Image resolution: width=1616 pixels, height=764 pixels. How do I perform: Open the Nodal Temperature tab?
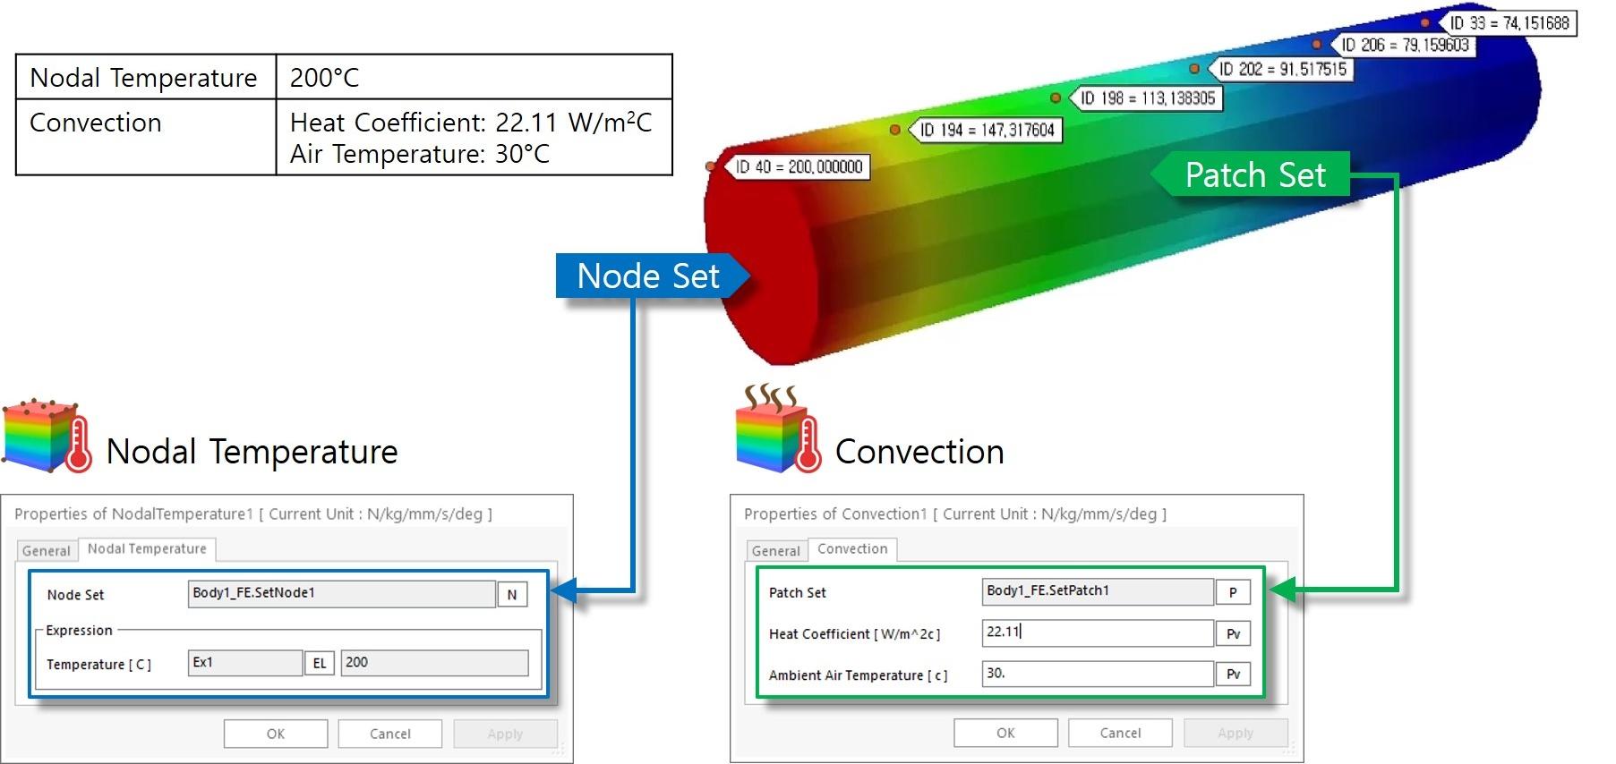click(x=147, y=548)
